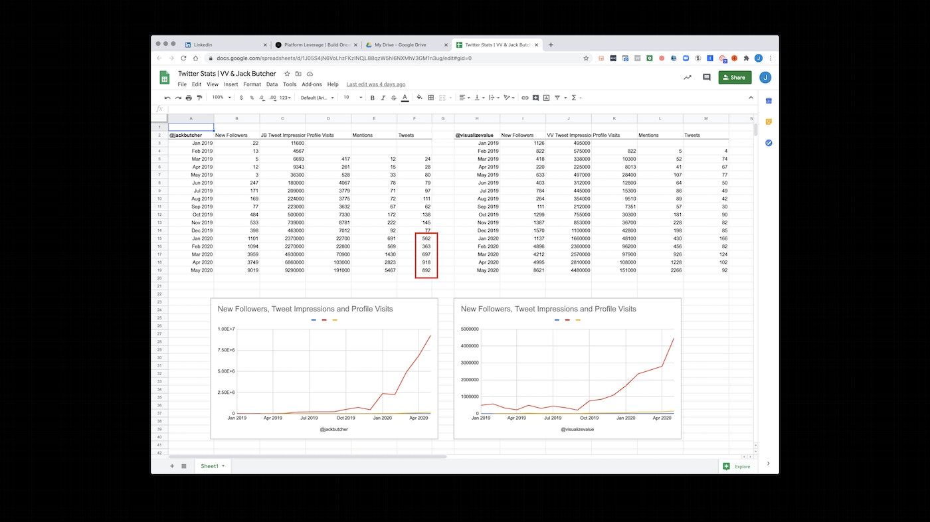This screenshot has width=930, height=522.
Task: Click the @jackbutcher chart
Action: coord(324,369)
